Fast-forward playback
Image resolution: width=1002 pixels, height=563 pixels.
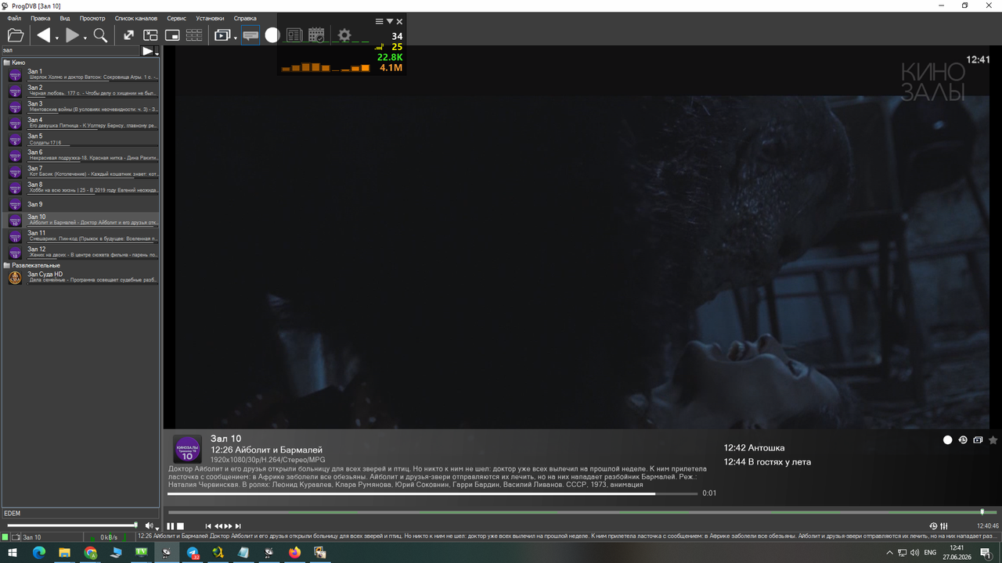229,526
